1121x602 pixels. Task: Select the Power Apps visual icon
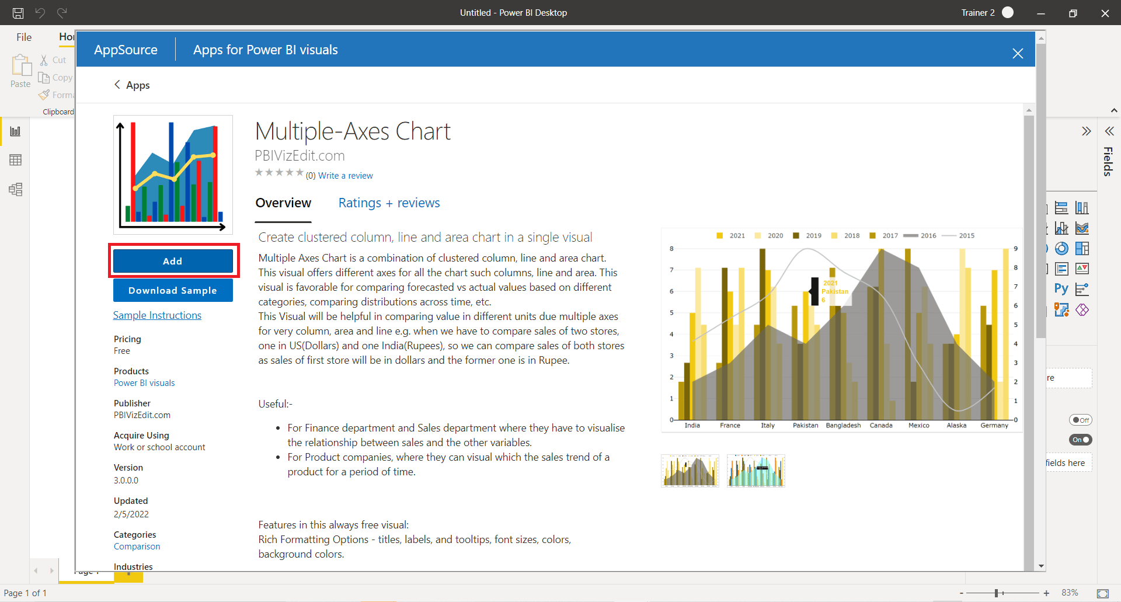[x=1083, y=310]
